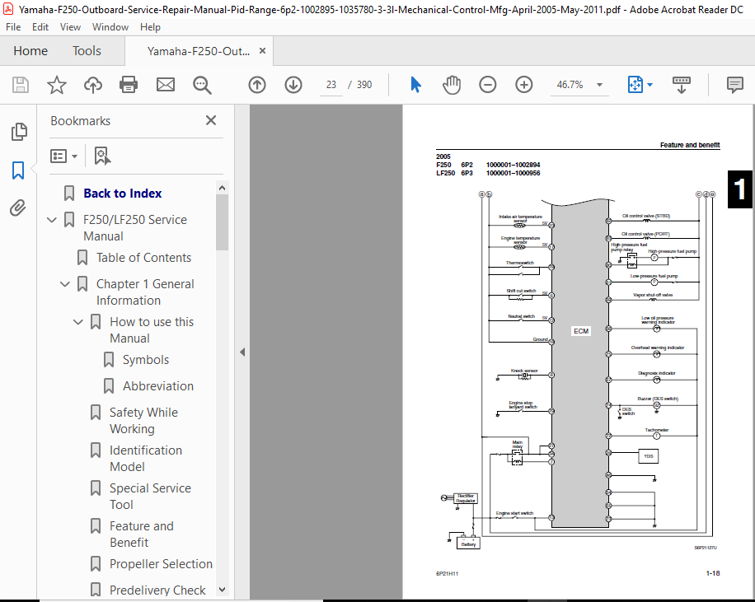755x602 pixels.
Task: Open the Edit menu
Action: [x=40, y=27]
